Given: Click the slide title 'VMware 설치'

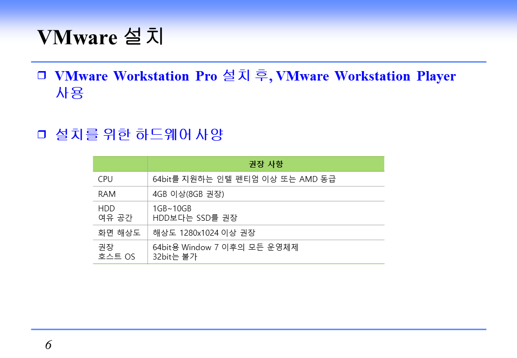Looking at the screenshot, I should tap(100, 36).
